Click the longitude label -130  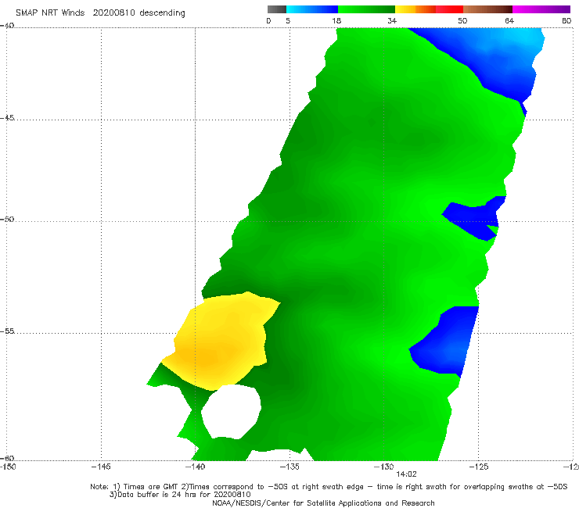pyautogui.click(x=384, y=467)
